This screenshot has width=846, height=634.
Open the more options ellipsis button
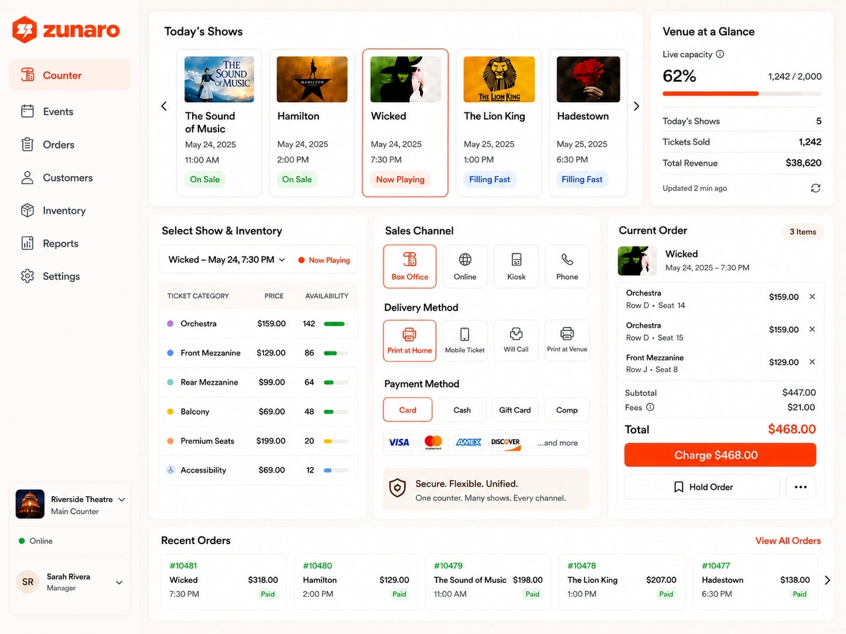pos(800,487)
